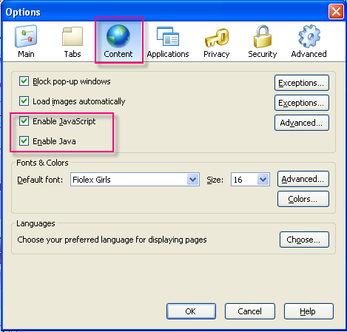This screenshot has width=347, height=332.
Task: Confirm settings with OK button
Action: click(191, 311)
